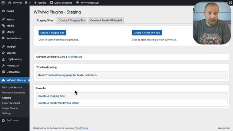The height and width of the screenshot is (131, 233).
Task: Click Utwórz in the admin bar
Action: coord(42,3)
